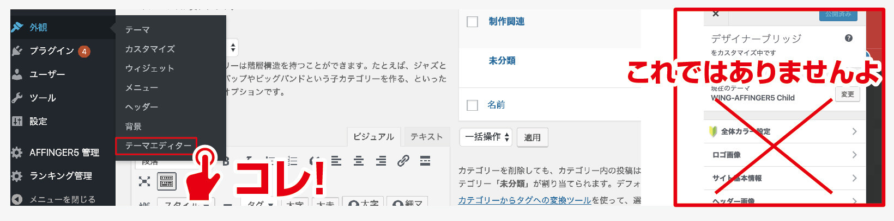Click the Users (ユーザー) person icon
The height and width of the screenshot is (221, 894).
pyautogui.click(x=17, y=74)
